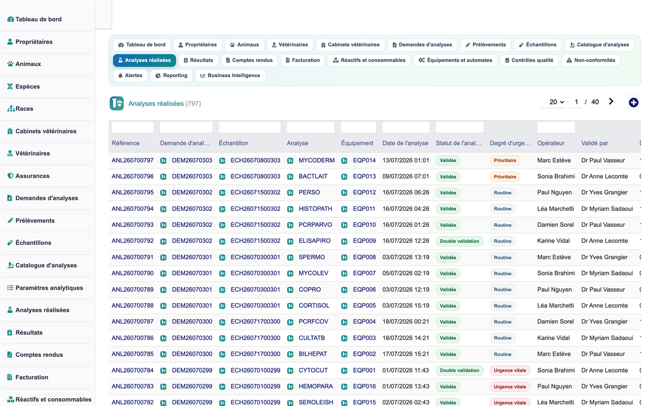
Task: Click the sample icon beside ECH26070100299 in ANL260700783 row
Action: 222,387
